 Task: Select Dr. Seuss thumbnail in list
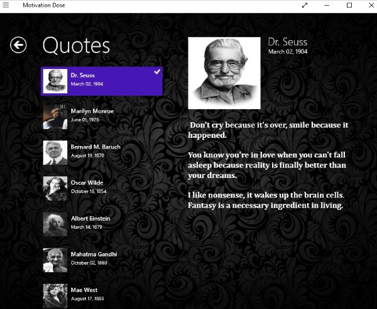55,81
